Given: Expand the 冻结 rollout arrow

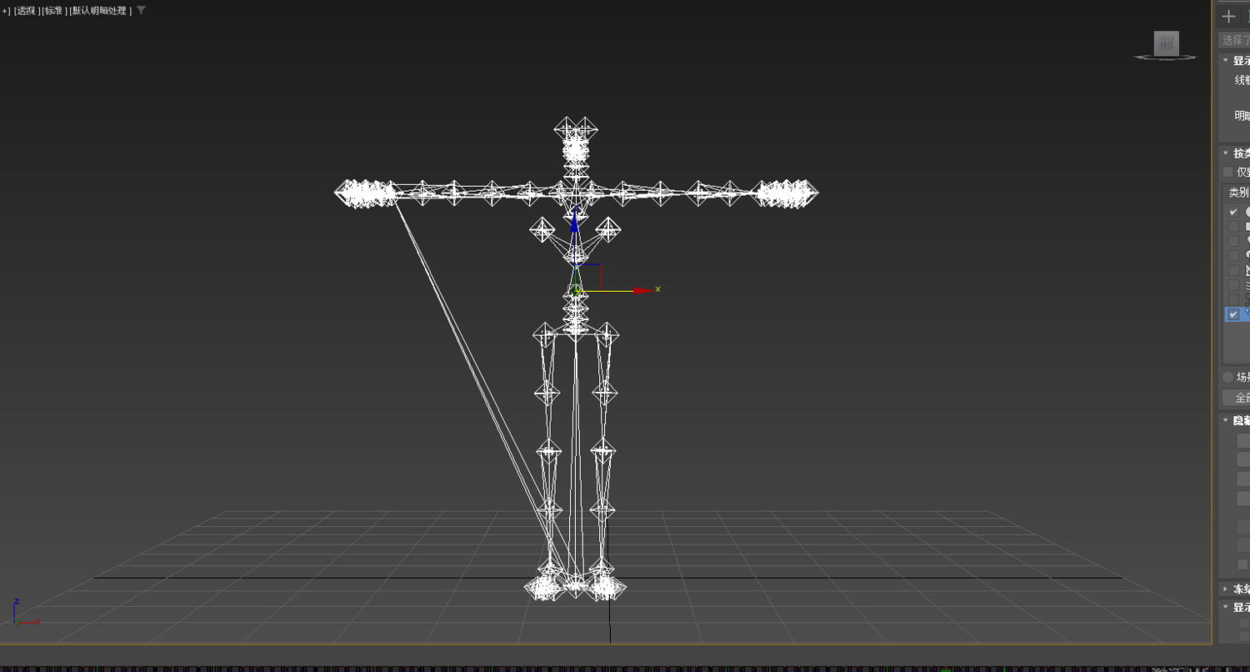Looking at the screenshot, I should [x=1227, y=588].
